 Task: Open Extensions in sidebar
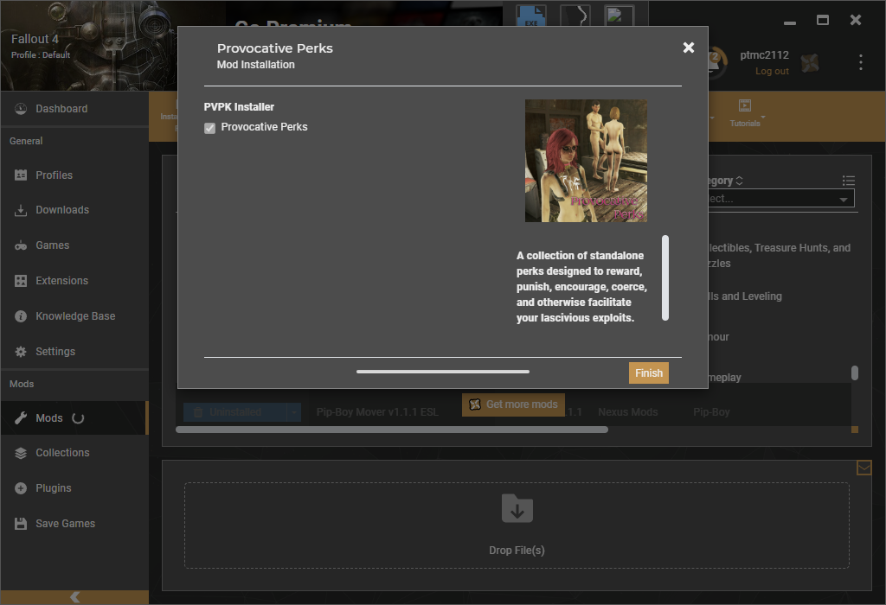coord(74,281)
